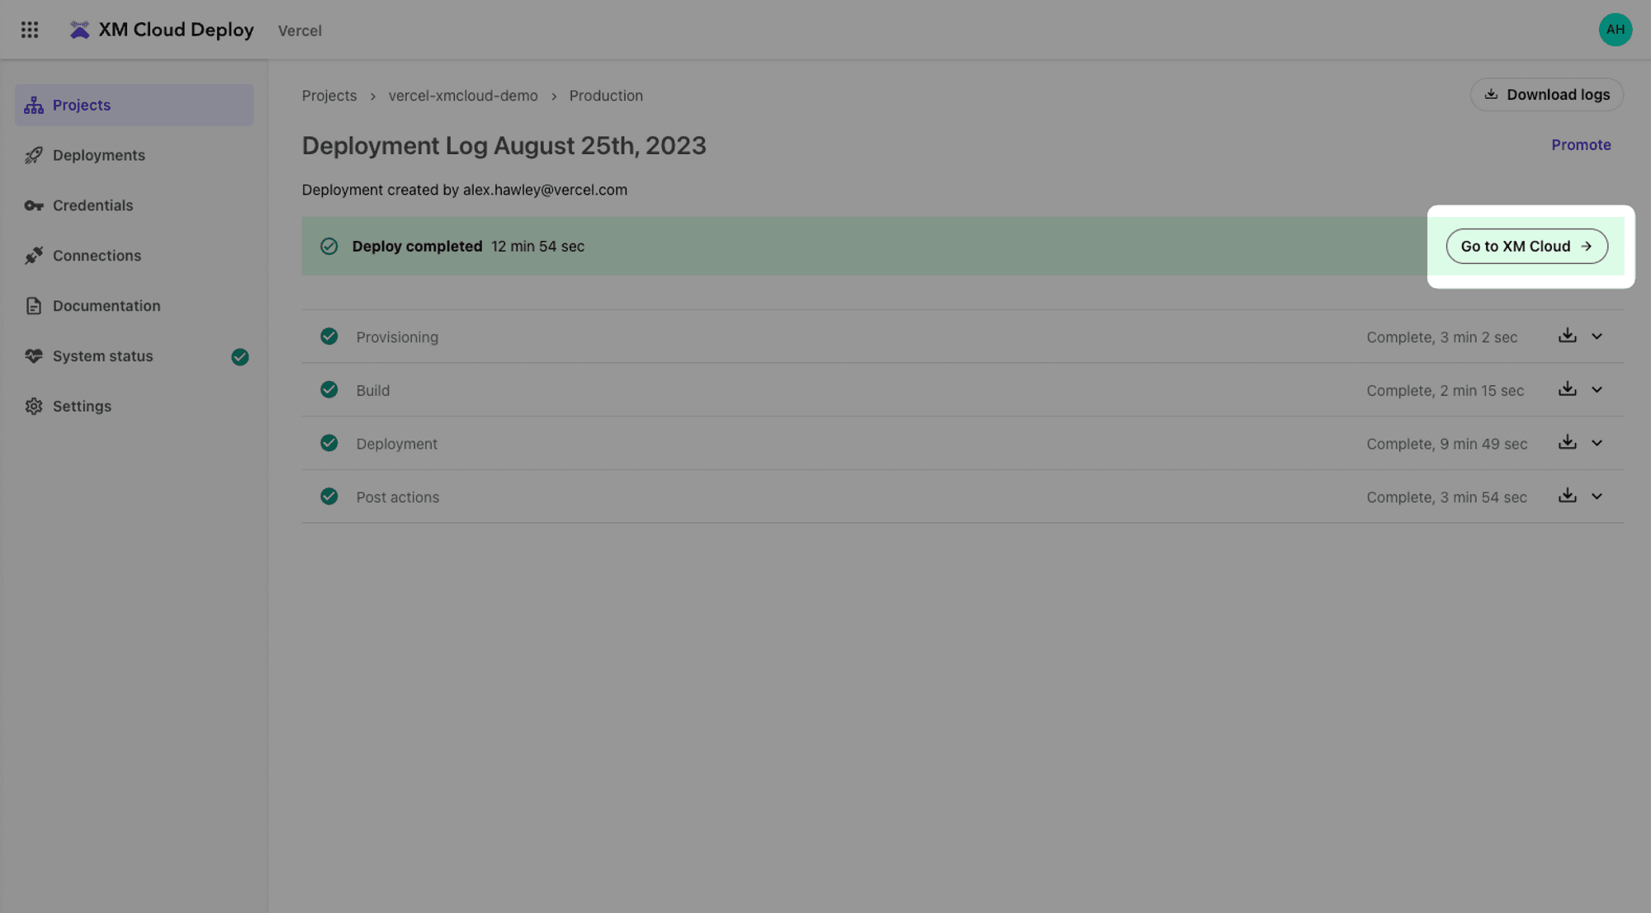Download the Post actions step log
This screenshot has height=913, width=1651.
click(x=1567, y=496)
